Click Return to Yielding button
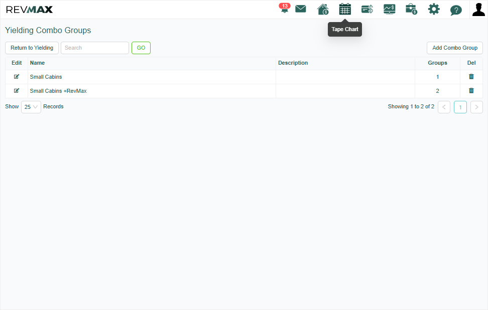488x310 pixels. click(32, 48)
